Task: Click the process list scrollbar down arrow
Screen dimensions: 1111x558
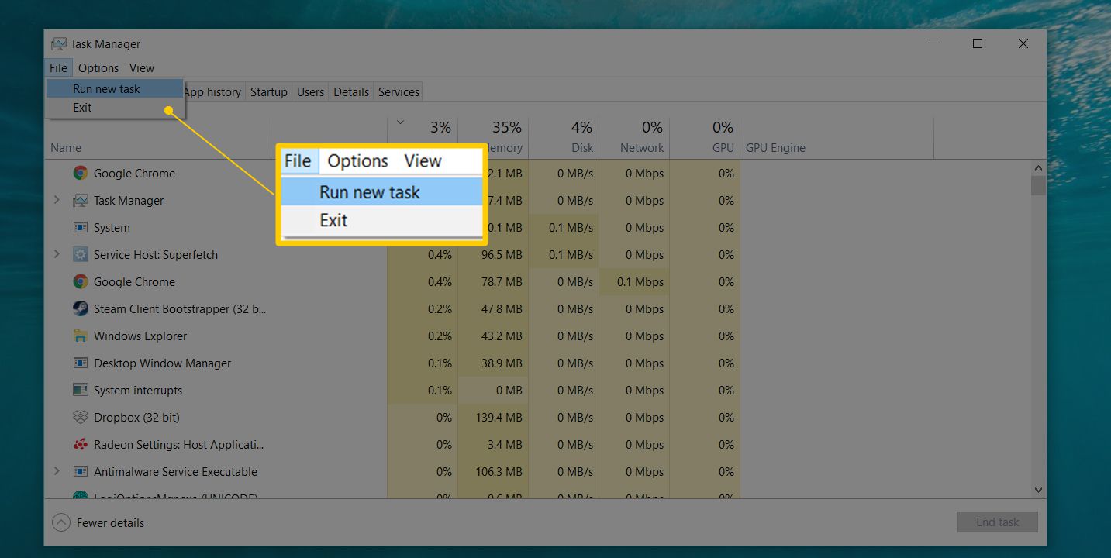Action: 1039,490
